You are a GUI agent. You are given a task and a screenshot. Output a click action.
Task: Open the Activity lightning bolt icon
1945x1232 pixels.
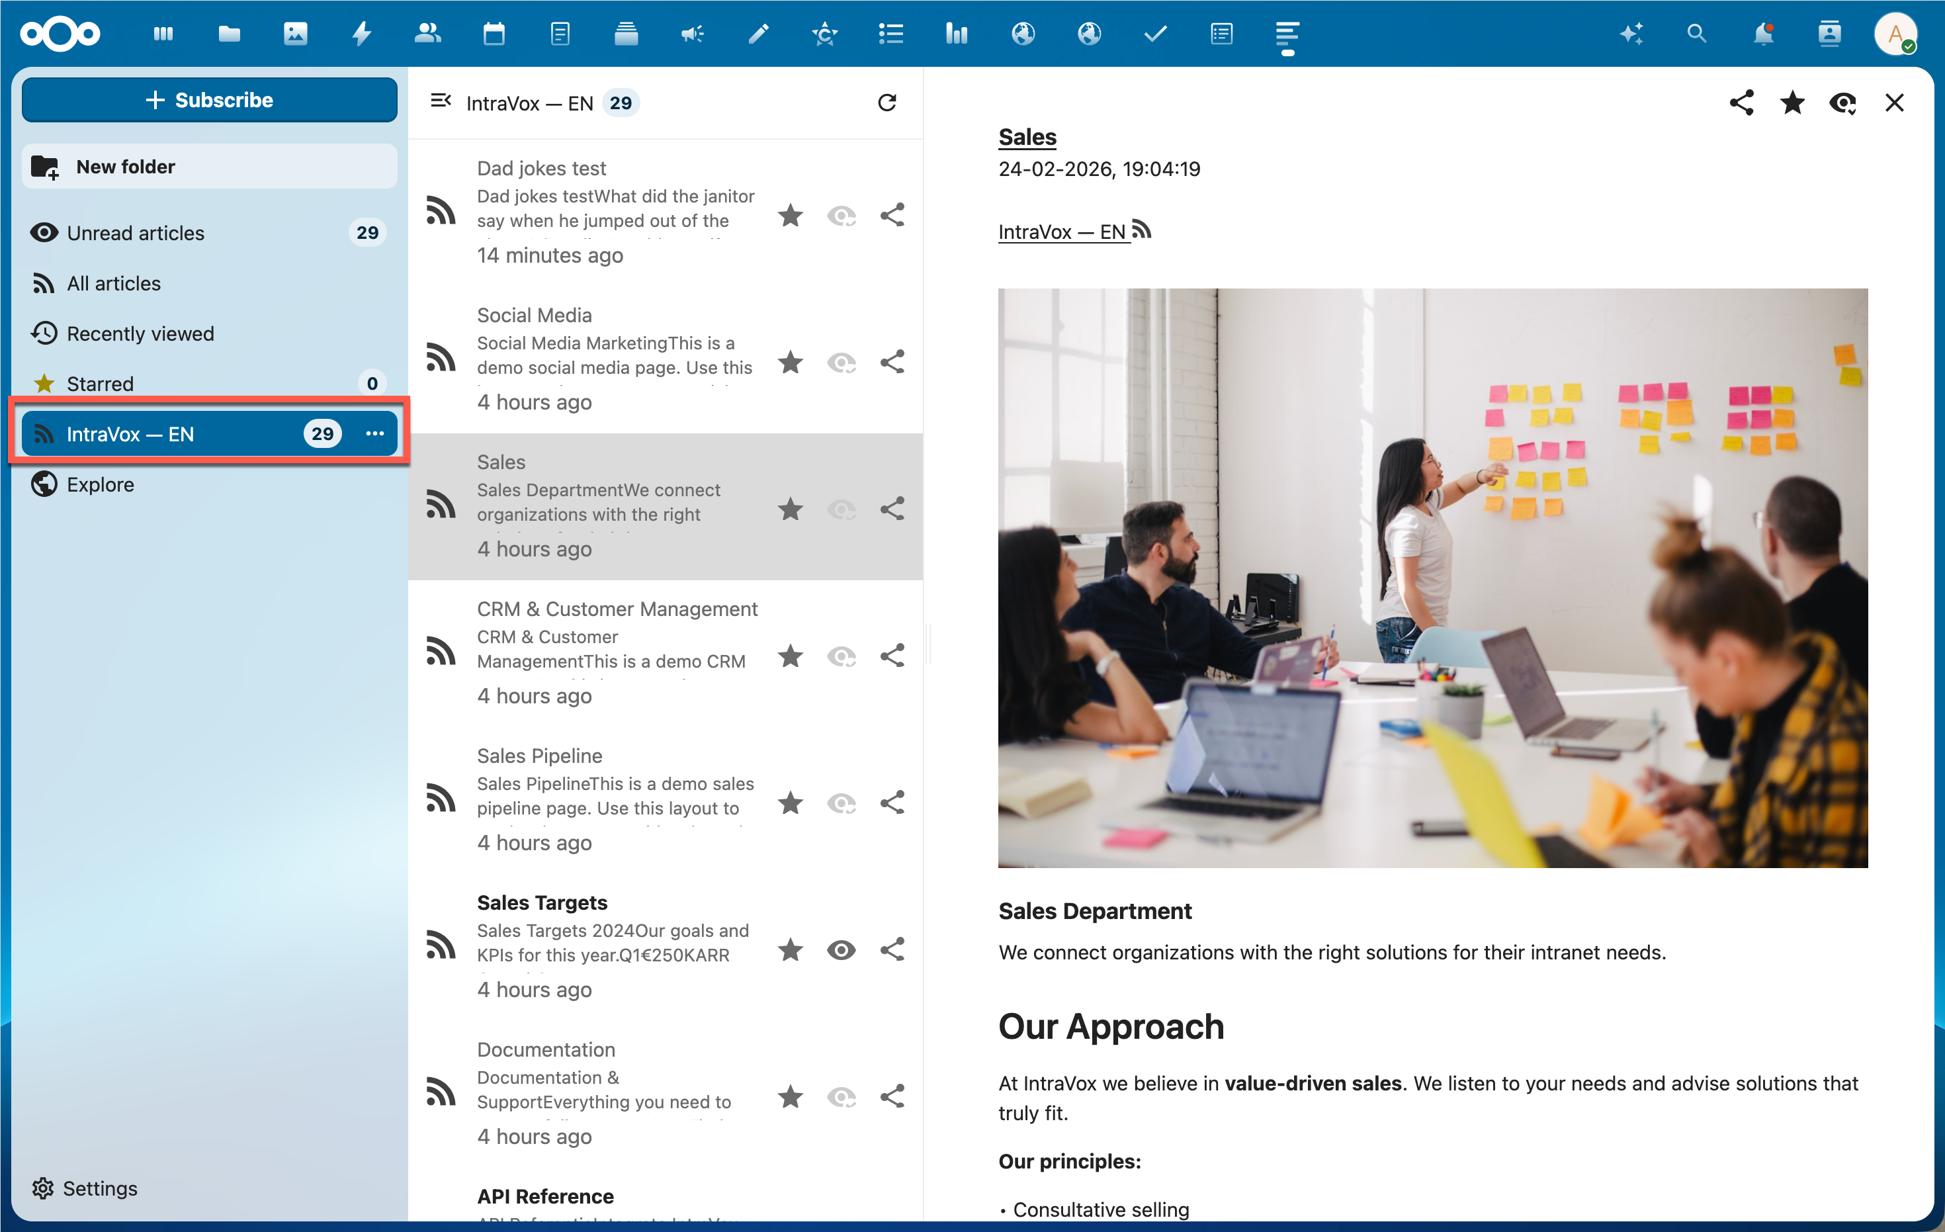pos(362,34)
